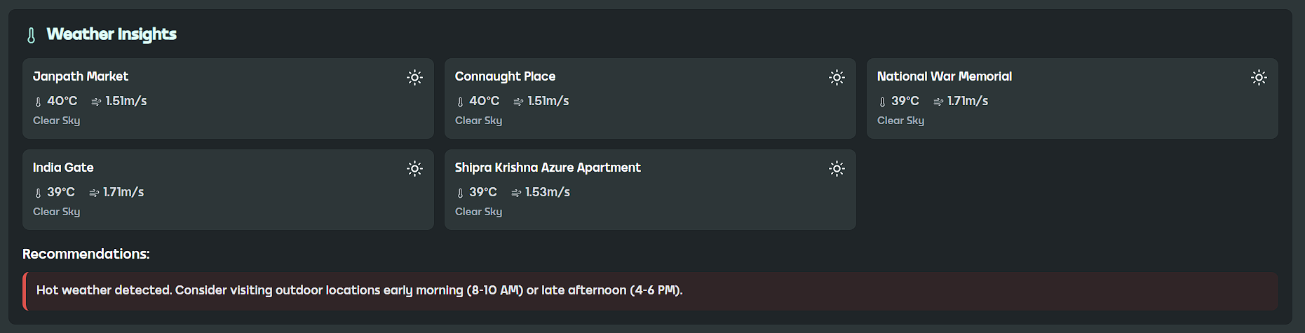Click the sun icon on India Gate card

tap(415, 168)
